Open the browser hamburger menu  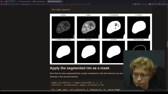166,4
